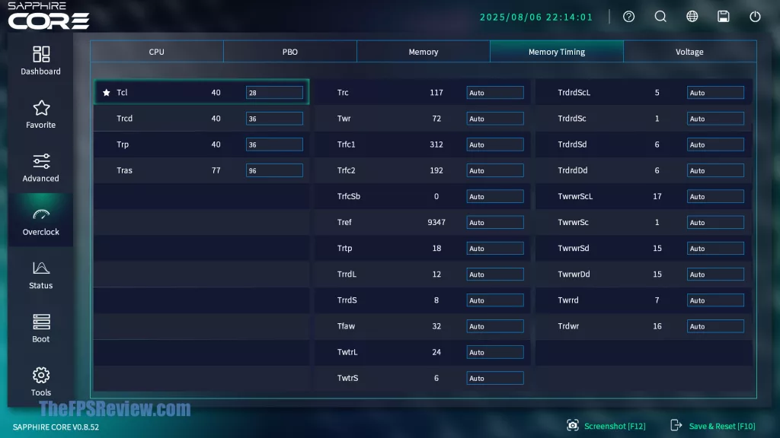Open the Boot section
The width and height of the screenshot is (780, 438).
pos(41,328)
